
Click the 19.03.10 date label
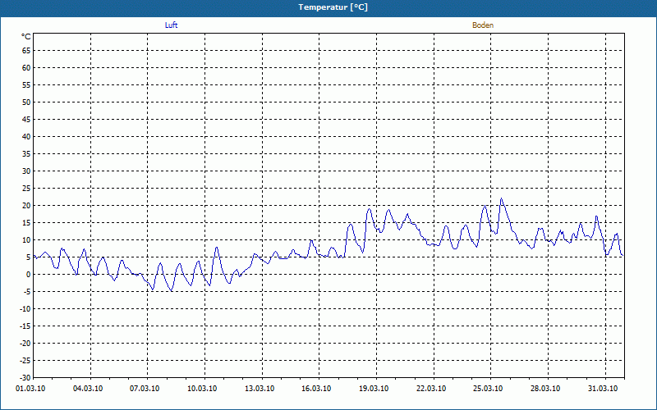(x=374, y=389)
